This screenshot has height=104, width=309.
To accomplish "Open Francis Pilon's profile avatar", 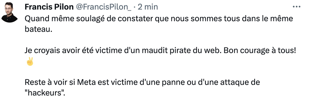I will pyautogui.click(x=9, y=12).
